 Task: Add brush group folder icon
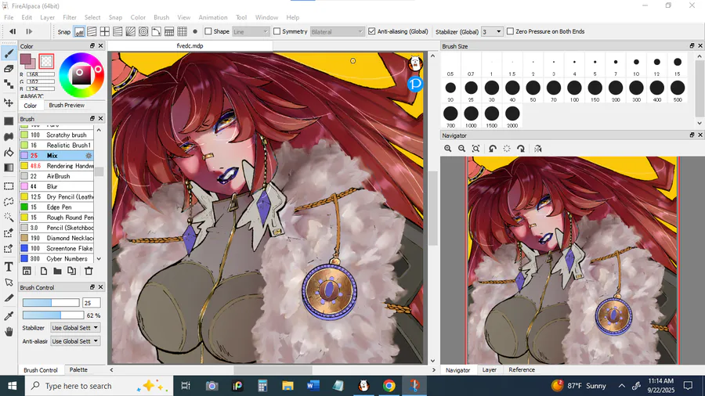[57, 271]
